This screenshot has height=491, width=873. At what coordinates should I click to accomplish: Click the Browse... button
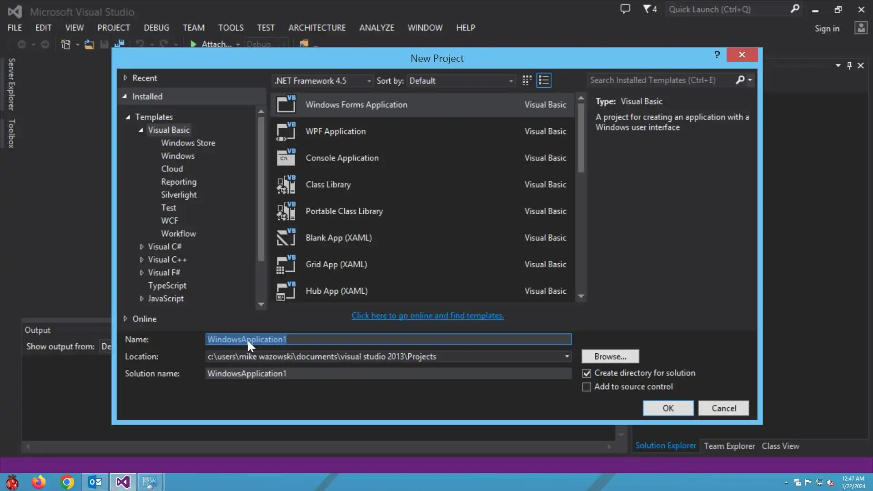[x=610, y=356]
